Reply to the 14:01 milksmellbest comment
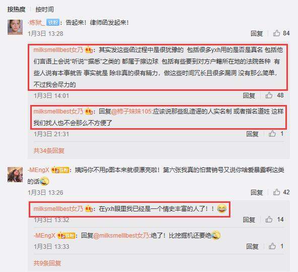The width and height of the screenshot is (298, 272). click(x=249, y=95)
